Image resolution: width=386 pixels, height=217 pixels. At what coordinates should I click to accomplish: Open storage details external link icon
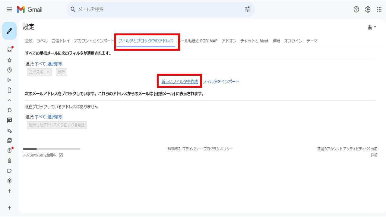[61, 155]
